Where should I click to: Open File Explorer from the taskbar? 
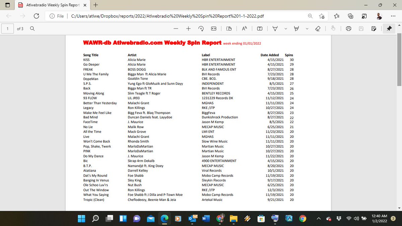point(233,219)
